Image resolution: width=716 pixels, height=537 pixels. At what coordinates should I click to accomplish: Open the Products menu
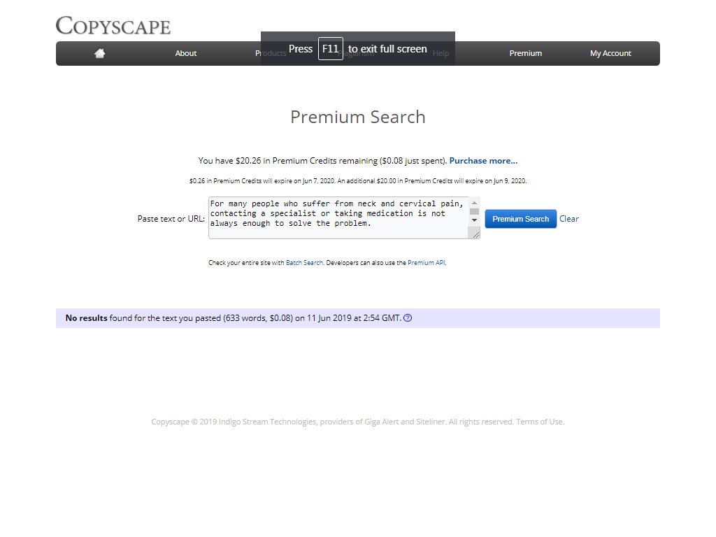pyautogui.click(x=271, y=53)
